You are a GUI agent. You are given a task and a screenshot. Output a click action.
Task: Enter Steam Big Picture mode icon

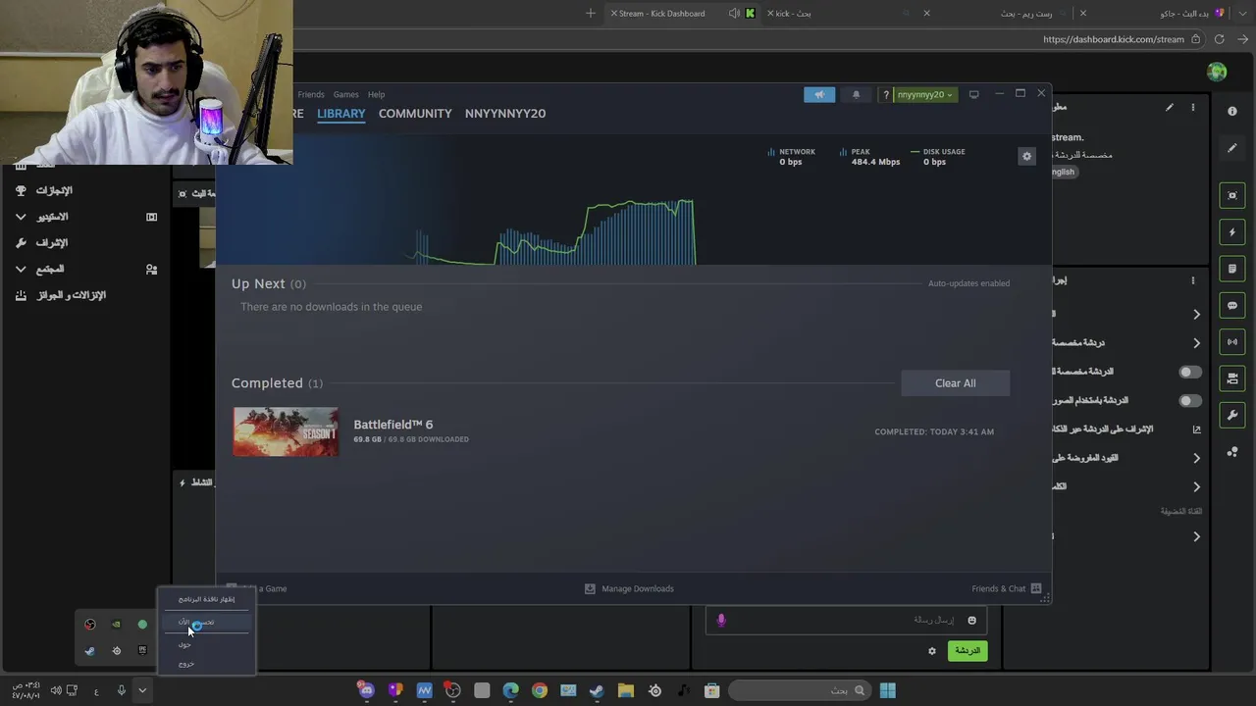tap(973, 94)
